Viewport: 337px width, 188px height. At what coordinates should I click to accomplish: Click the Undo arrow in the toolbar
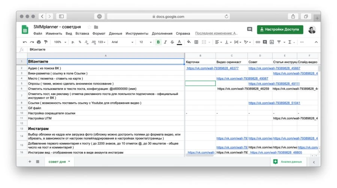pos(25,42)
